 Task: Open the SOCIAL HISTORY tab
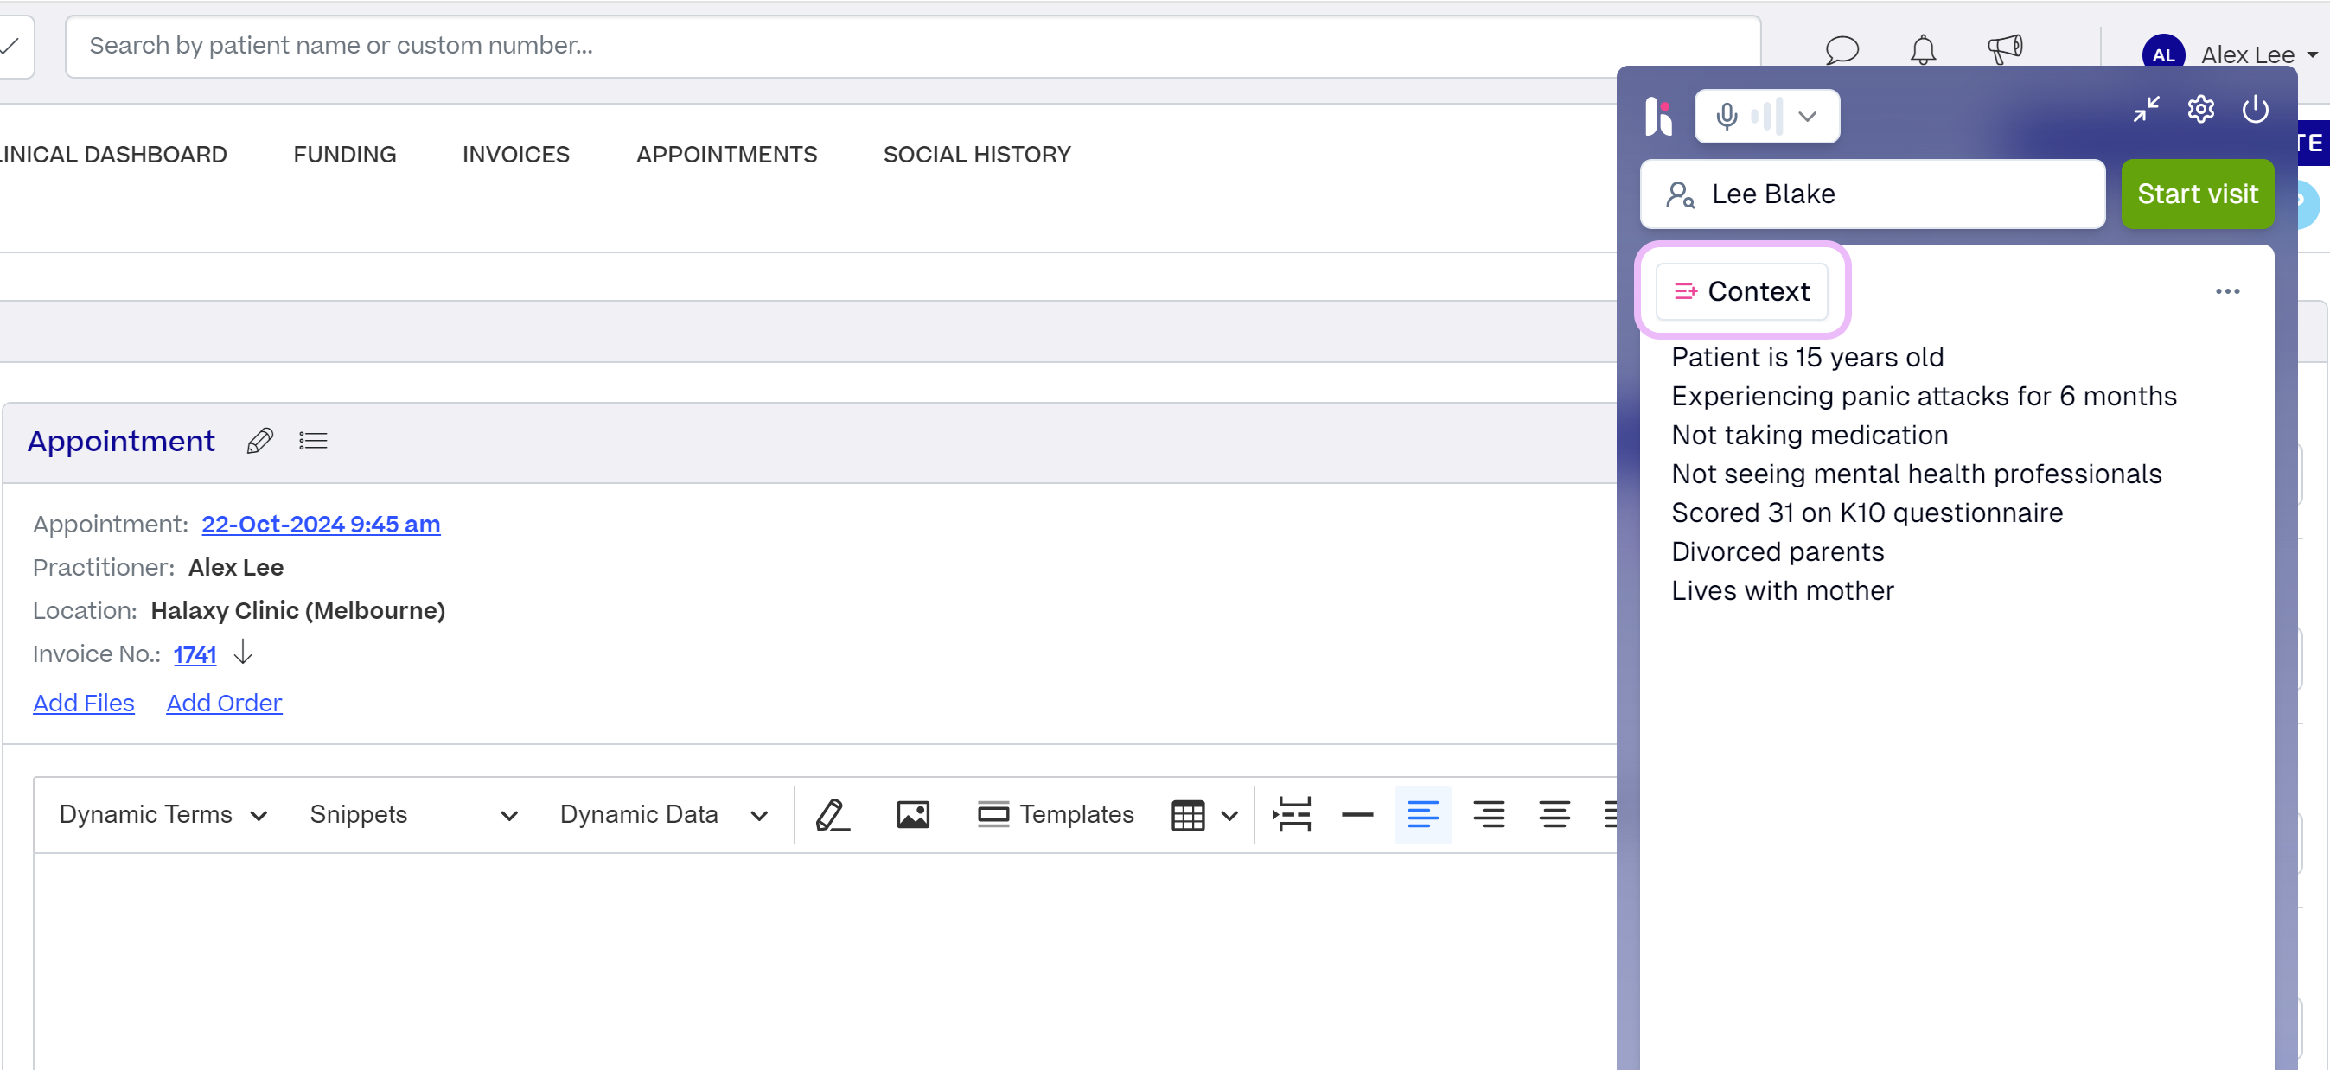(976, 155)
